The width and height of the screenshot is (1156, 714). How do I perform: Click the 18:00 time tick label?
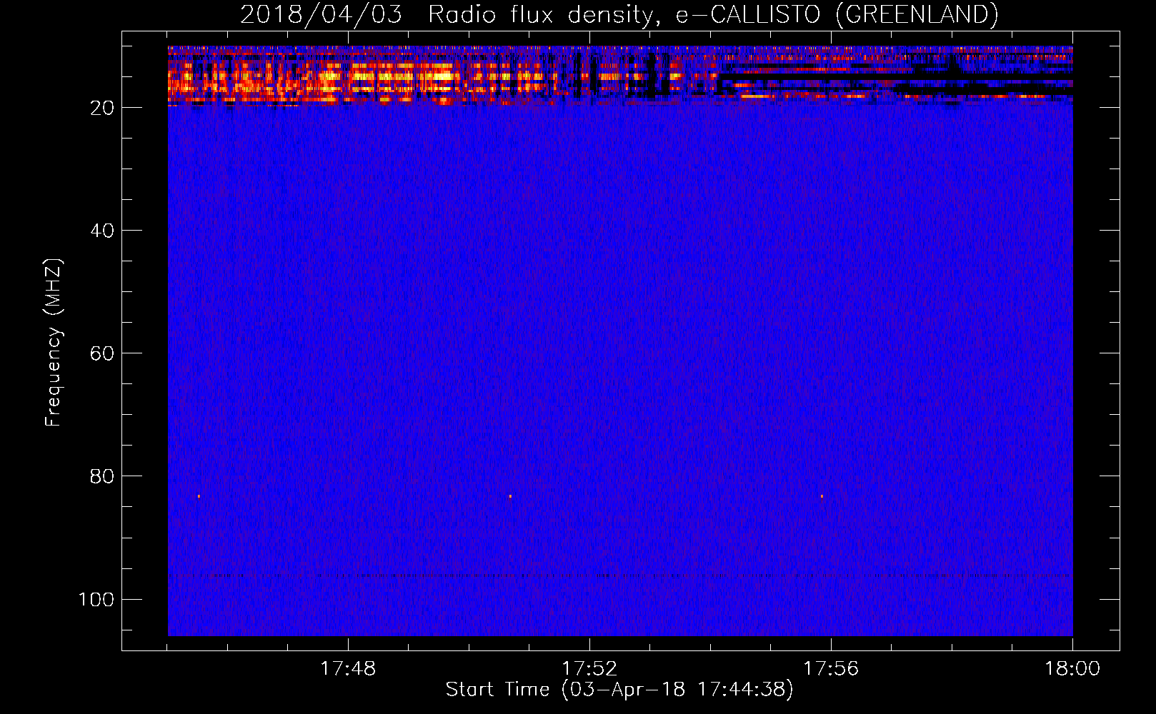tap(1072, 669)
